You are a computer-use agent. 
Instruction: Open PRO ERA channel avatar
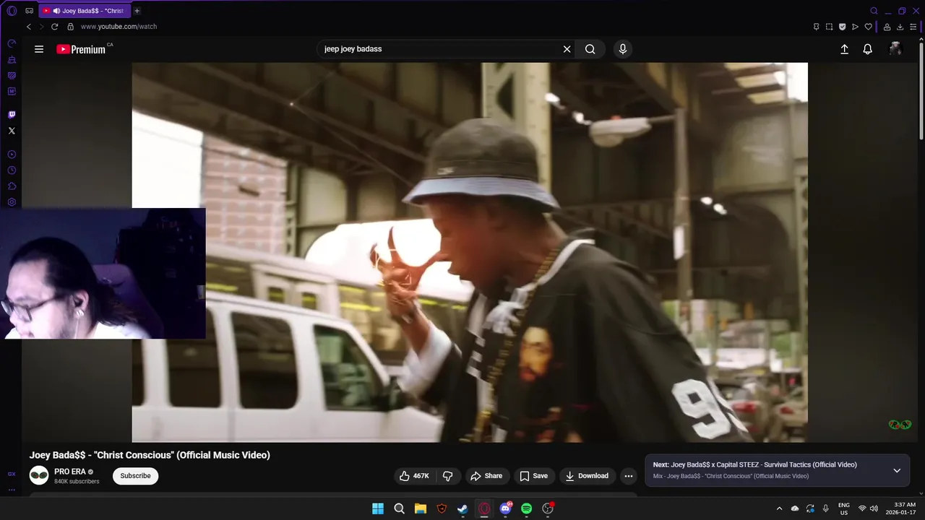click(x=39, y=475)
